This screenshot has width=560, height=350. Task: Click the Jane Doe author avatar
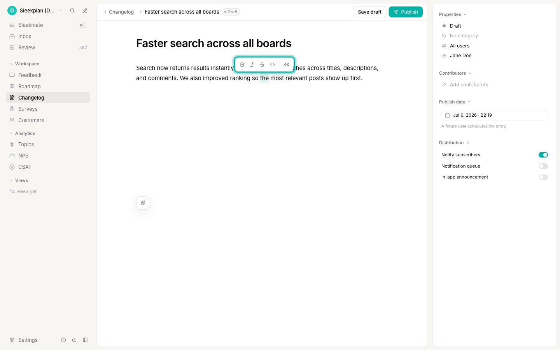pos(444,56)
